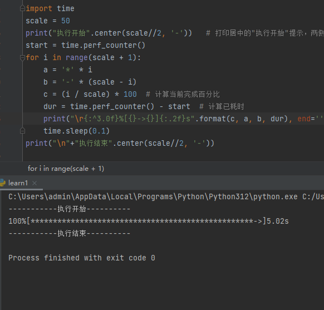
Task: Click the 100% progress bar output line
Action: (x=149, y=221)
